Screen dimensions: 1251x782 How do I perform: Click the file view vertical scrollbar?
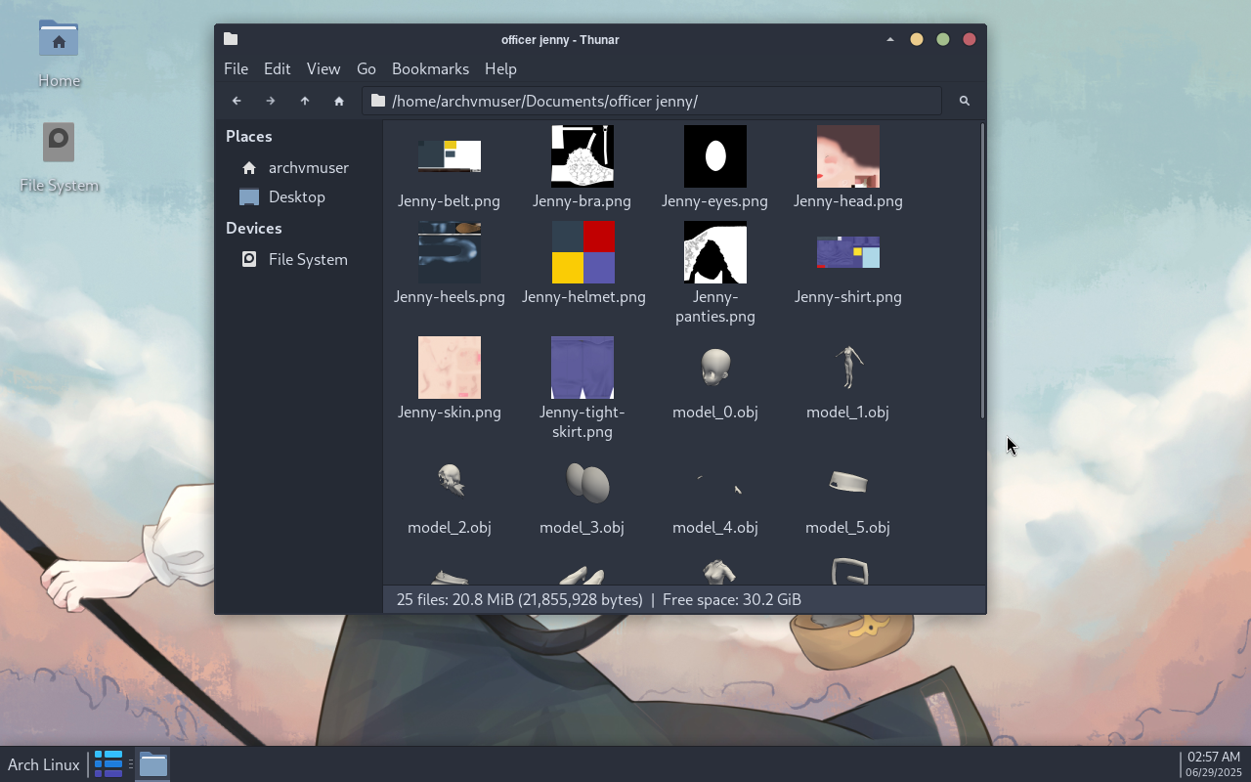[x=981, y=272]
